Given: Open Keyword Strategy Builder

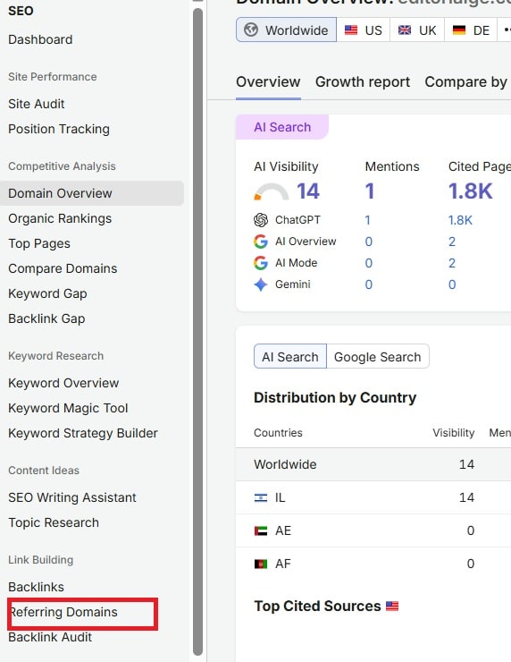Looking at the screenshot, I should pos(83,433).
